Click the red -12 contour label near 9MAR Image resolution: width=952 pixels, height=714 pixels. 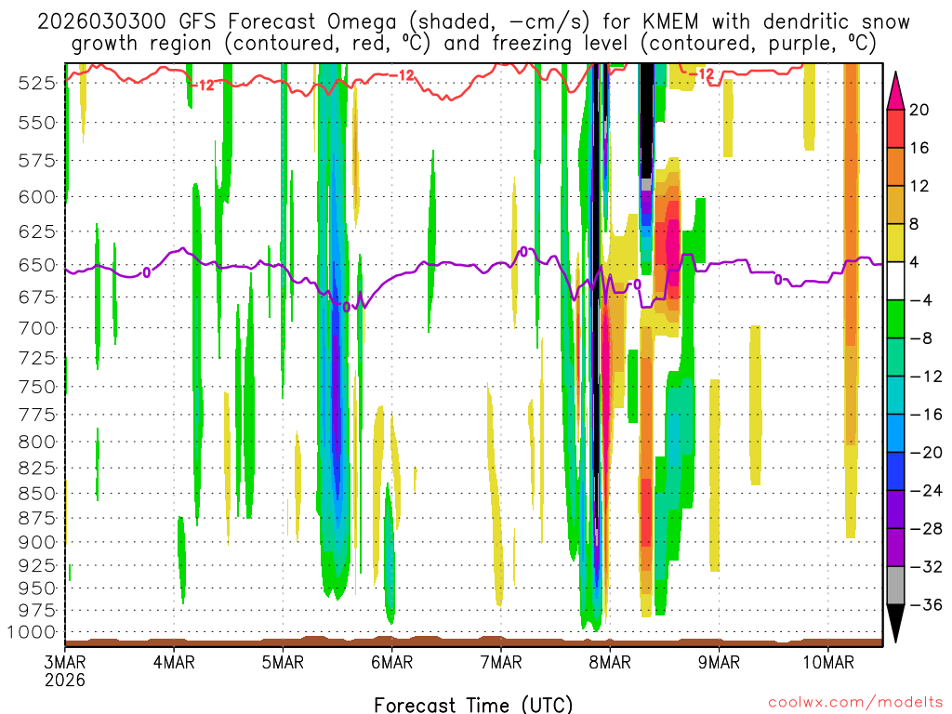[x=701, y=74]
